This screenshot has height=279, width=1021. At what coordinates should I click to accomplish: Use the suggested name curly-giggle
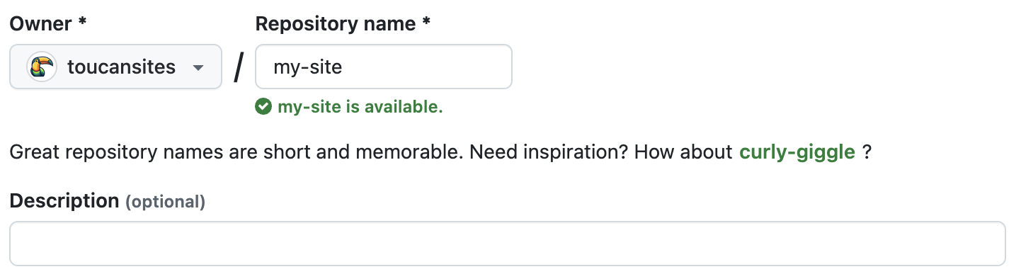(x=797, y=152)
